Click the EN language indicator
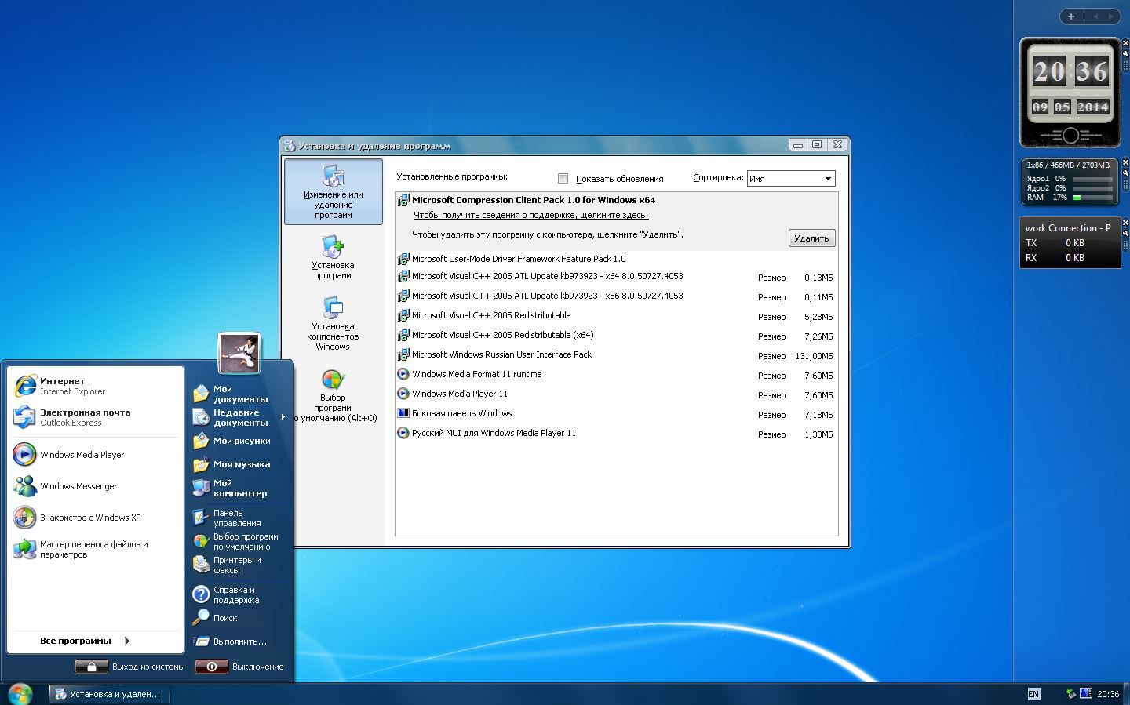 pyautogui.click(x=1033, y=693)
